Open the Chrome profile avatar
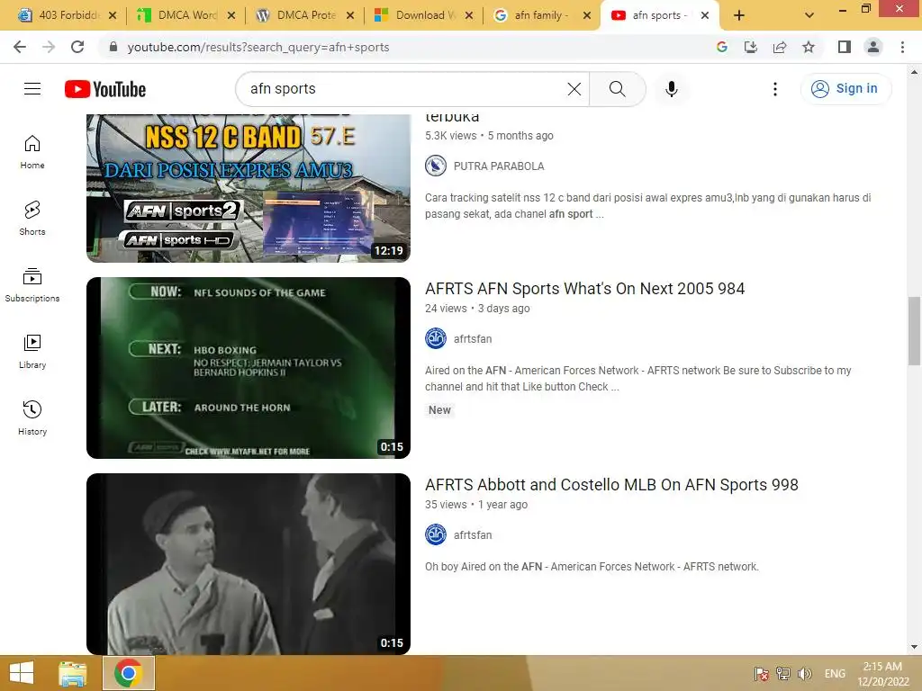 (x=873, y=47)
